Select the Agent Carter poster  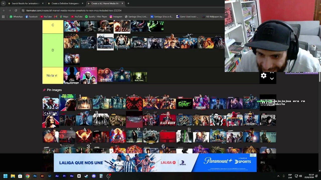click(51, 119)
